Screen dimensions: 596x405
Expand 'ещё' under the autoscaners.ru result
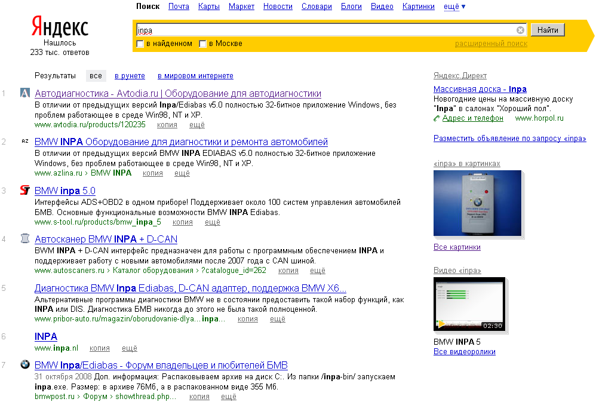pyautogui.click(x=317, y=271)
